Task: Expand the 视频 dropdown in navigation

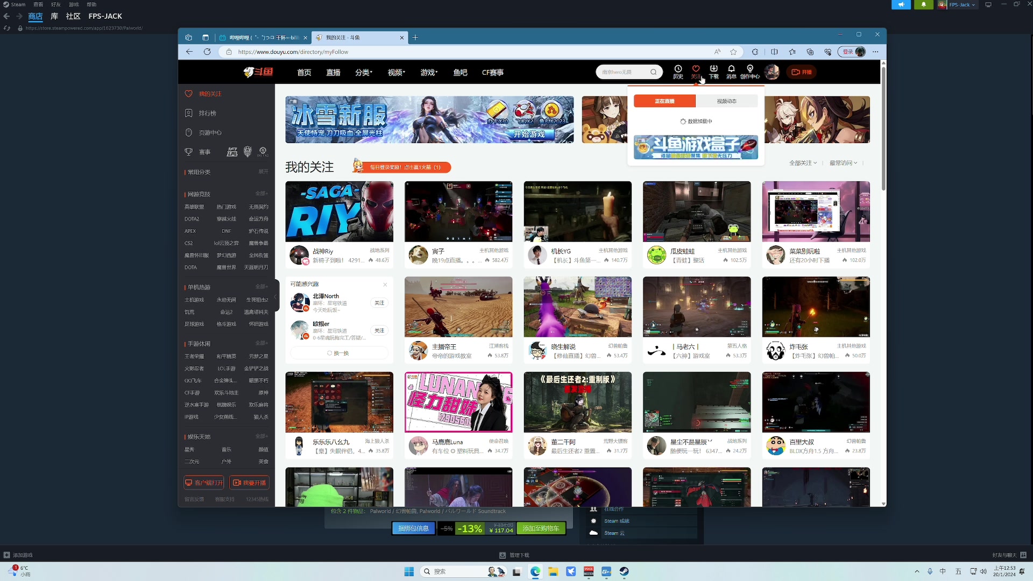Action: pos(397,73)
